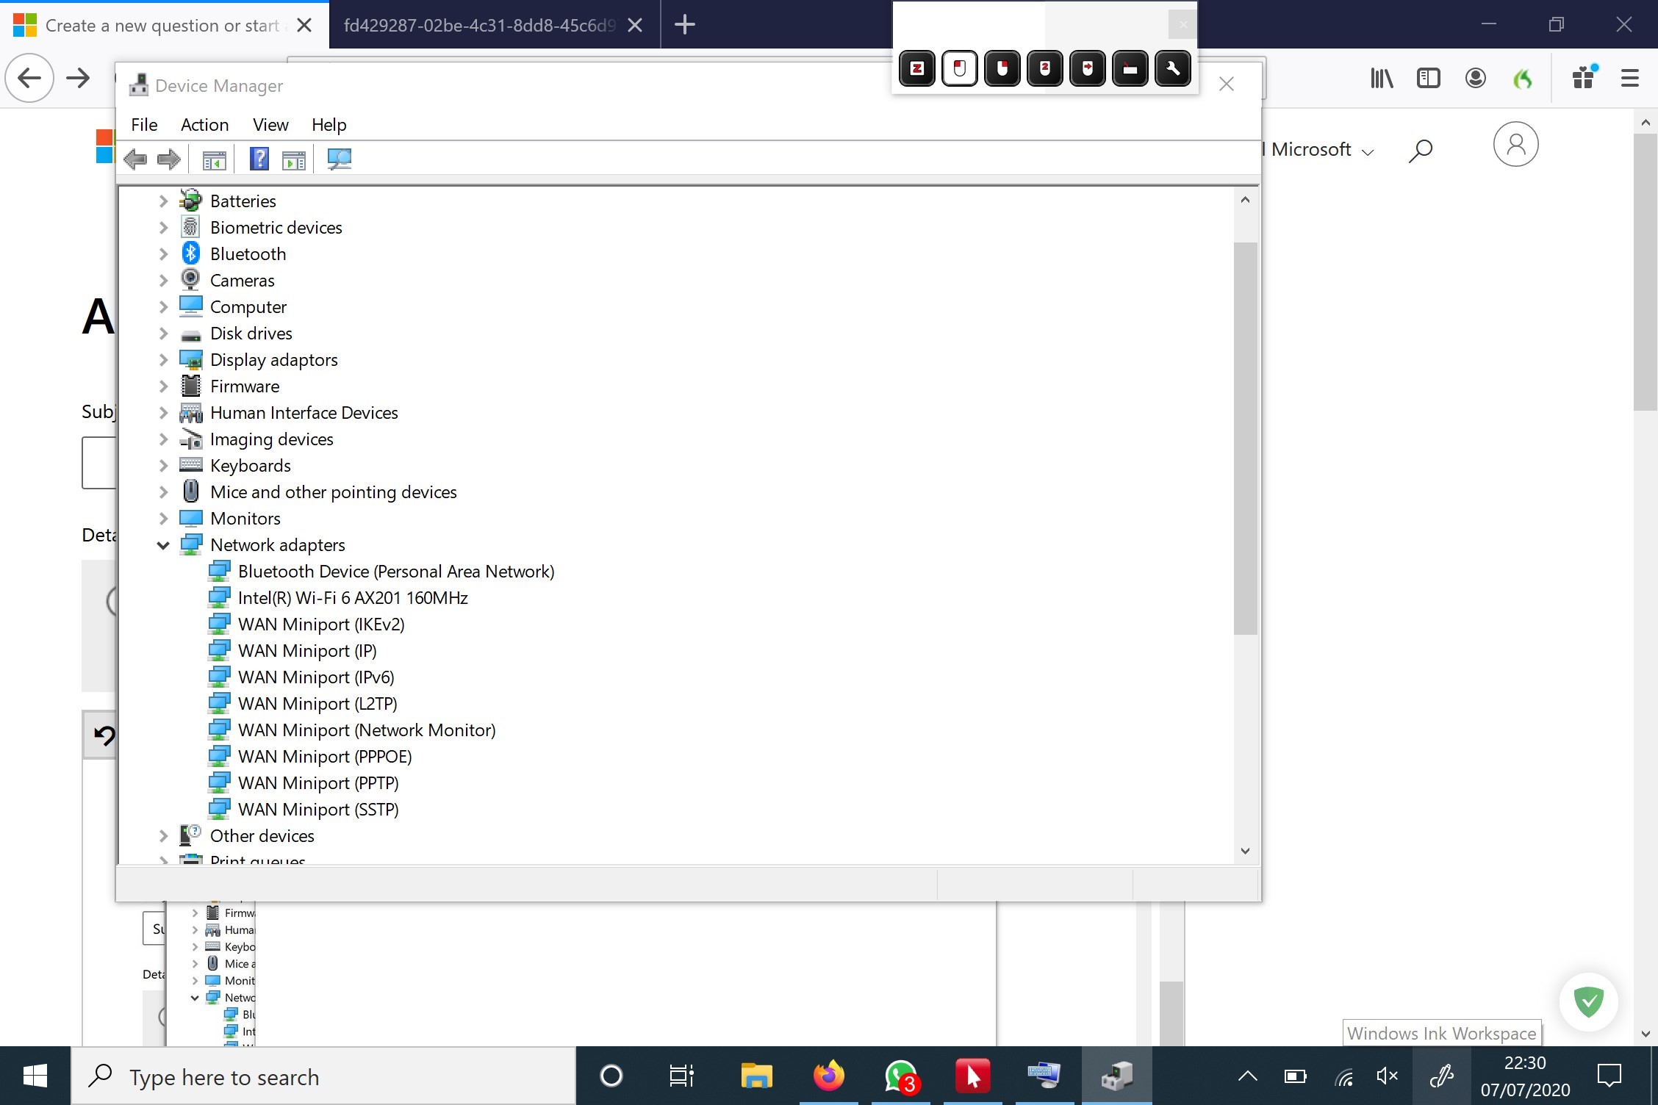The width and height of the screenshot is (1658, 1105).
Task: Click the Bluetooth category icon
Action: click(191, 253)
